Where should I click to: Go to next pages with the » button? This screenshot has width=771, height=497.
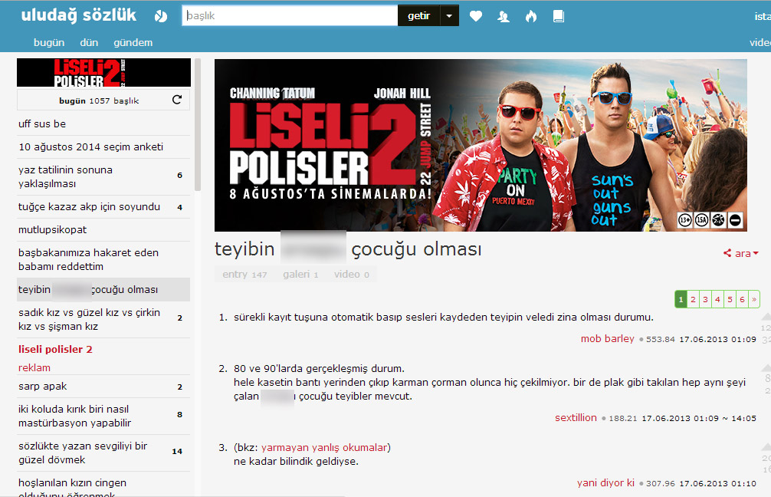(x=755, y=300)
